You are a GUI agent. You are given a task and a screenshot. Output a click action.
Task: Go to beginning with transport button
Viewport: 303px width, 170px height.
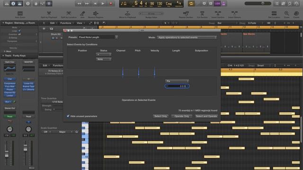click(x=95, y=4)
